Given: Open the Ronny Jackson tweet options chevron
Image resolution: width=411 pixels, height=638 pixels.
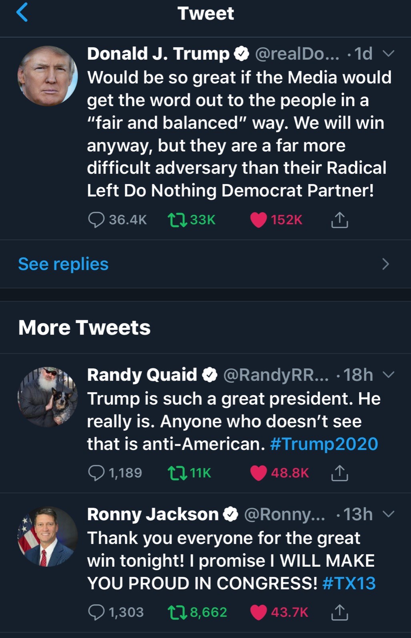Looking at the screenshot, I should coord(388,514).
